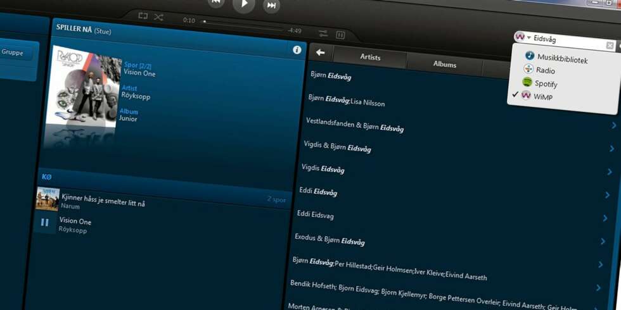The height and width of the screenshot is (310, 621).
Task: Open the WiMP search source dropdown arrow
Action: tap(529, 37)
